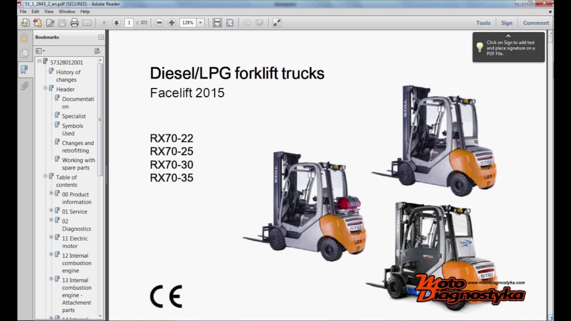The image size is (571, 321).
Task: Open the Help menu
Action: coord(85,12)
